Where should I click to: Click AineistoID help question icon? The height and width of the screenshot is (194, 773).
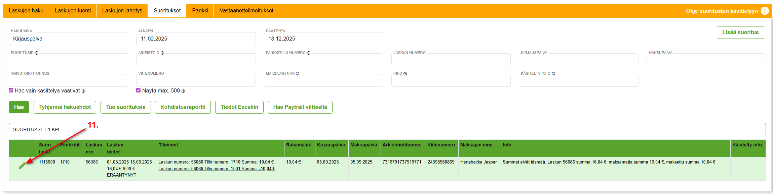[162, 53]
